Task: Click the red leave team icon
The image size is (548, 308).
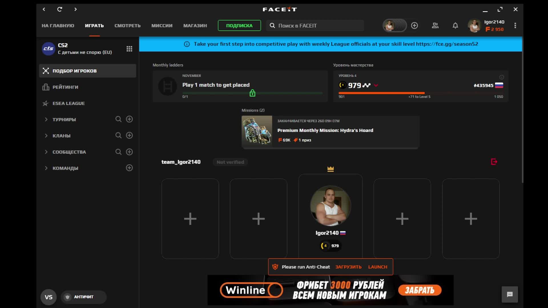Action: (x=494, y=162)
